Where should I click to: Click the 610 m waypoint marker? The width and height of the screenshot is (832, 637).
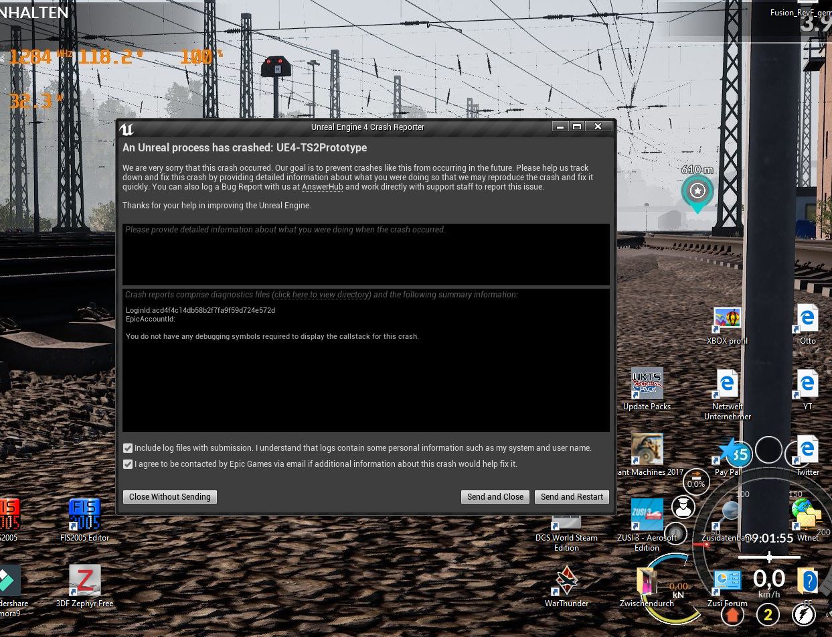(697, 192)
